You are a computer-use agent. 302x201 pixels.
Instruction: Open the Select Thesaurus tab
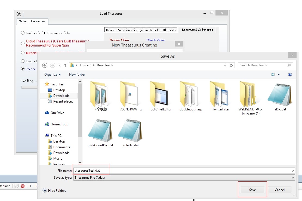tap(32, 21)
